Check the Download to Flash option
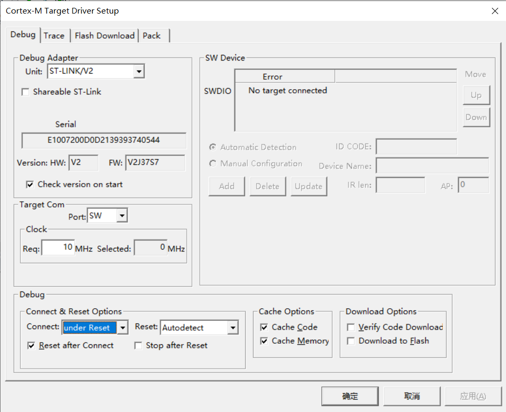506x412 pixels. pyautogui.click(x=351, y=341)
